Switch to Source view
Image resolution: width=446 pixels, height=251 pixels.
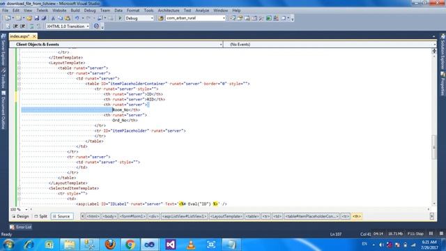tap(61, 216)
